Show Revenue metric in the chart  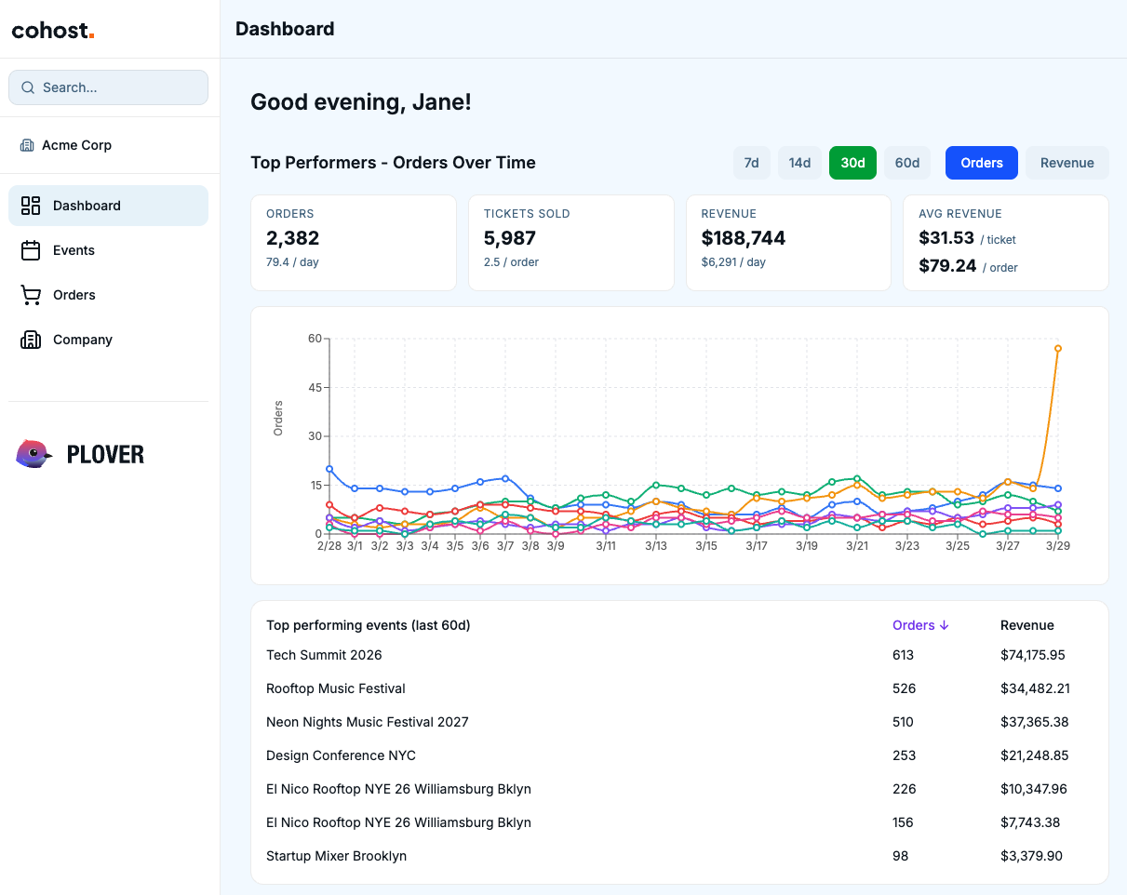pos(1067,163)
